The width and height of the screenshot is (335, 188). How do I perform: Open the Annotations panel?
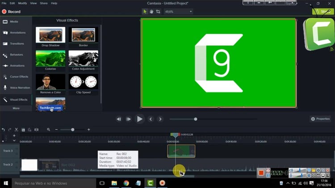pyautogui.click(x=16, y=33)
